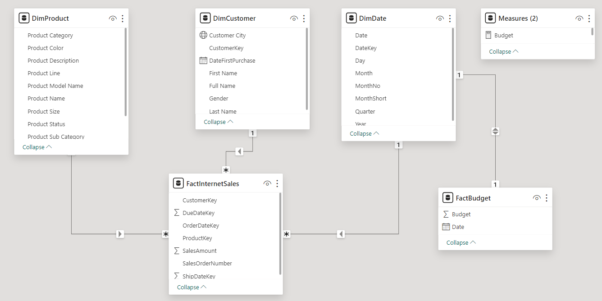The width and height of the screenshot is (602, 301).
Task: Click the calculator icon beside Budget measure
Action: coord(488,35)
